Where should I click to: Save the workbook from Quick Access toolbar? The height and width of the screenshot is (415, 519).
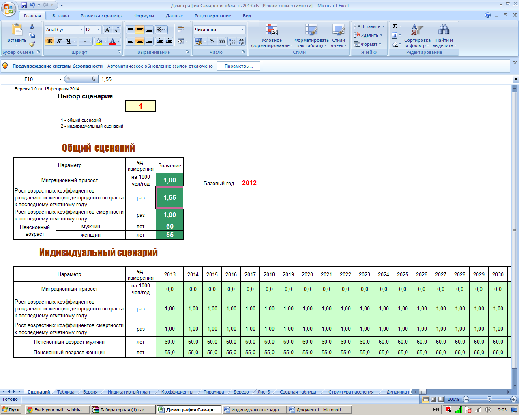point(24,5)
